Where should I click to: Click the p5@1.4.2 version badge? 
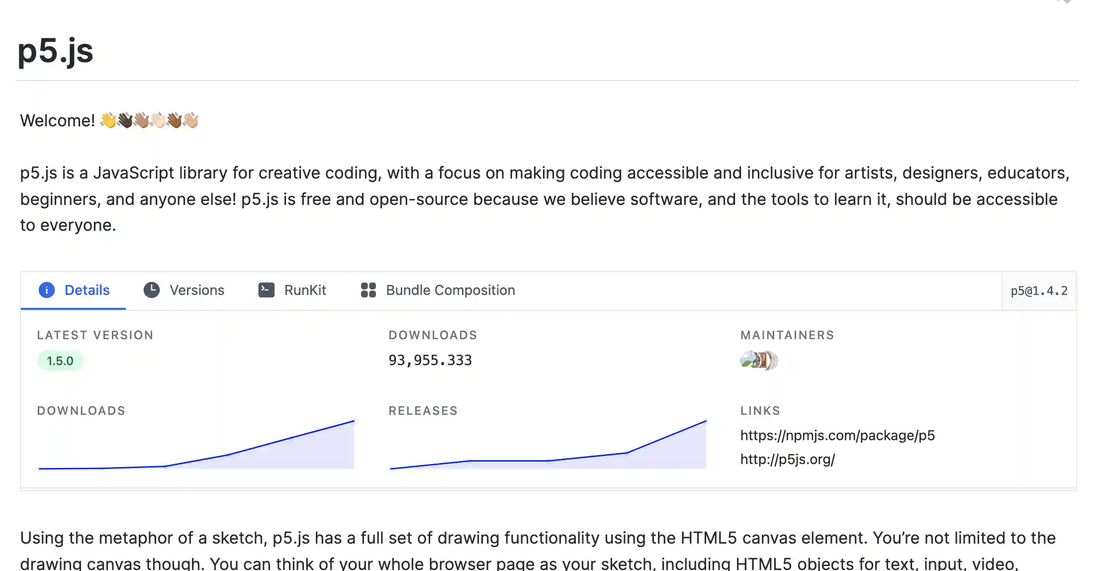point(1039,291)
